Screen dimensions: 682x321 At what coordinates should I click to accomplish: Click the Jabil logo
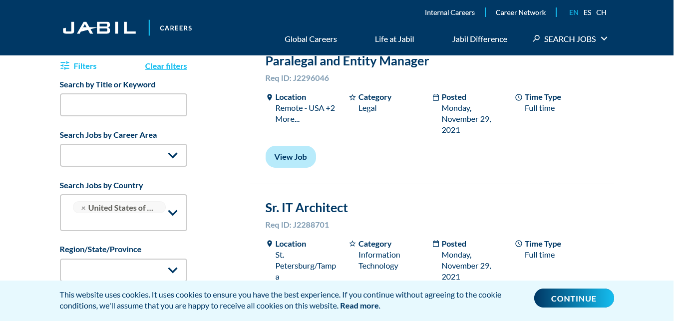click(x=99, y=28)
